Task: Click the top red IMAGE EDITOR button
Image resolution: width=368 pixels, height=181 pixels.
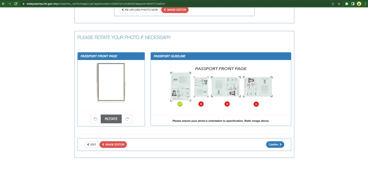Action: (175, 10)
